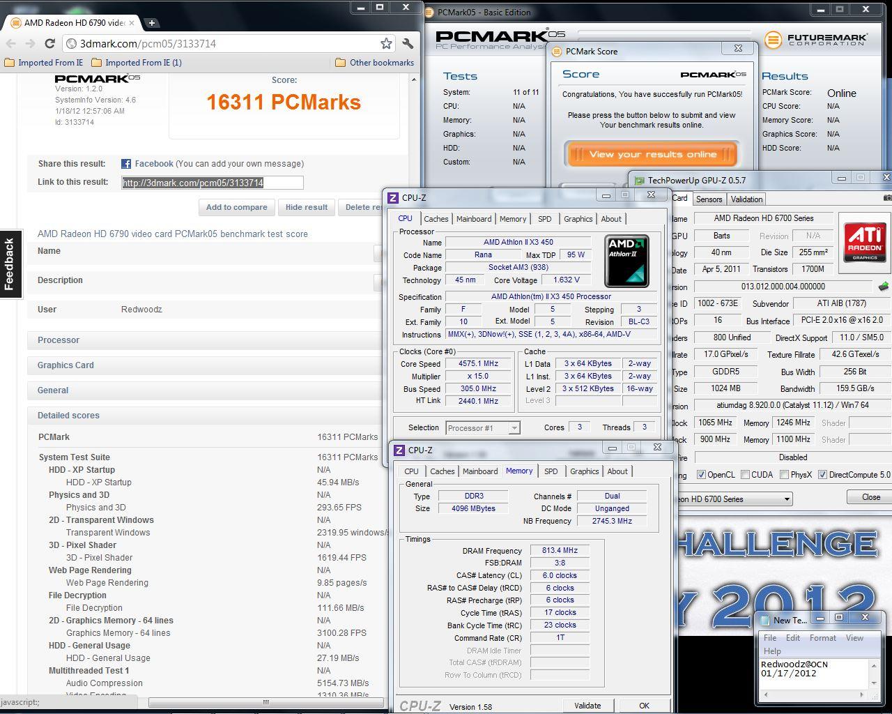Image resolution: width=892 pixels, height=714 pixels.
Task: Click Close button in GPU-Z
Action: point(870,497)
